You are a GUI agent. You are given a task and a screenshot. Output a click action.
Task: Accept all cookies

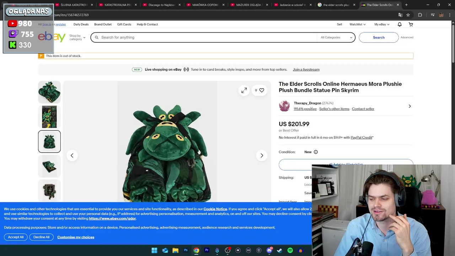pyautogui.click(x=16, y=237)
